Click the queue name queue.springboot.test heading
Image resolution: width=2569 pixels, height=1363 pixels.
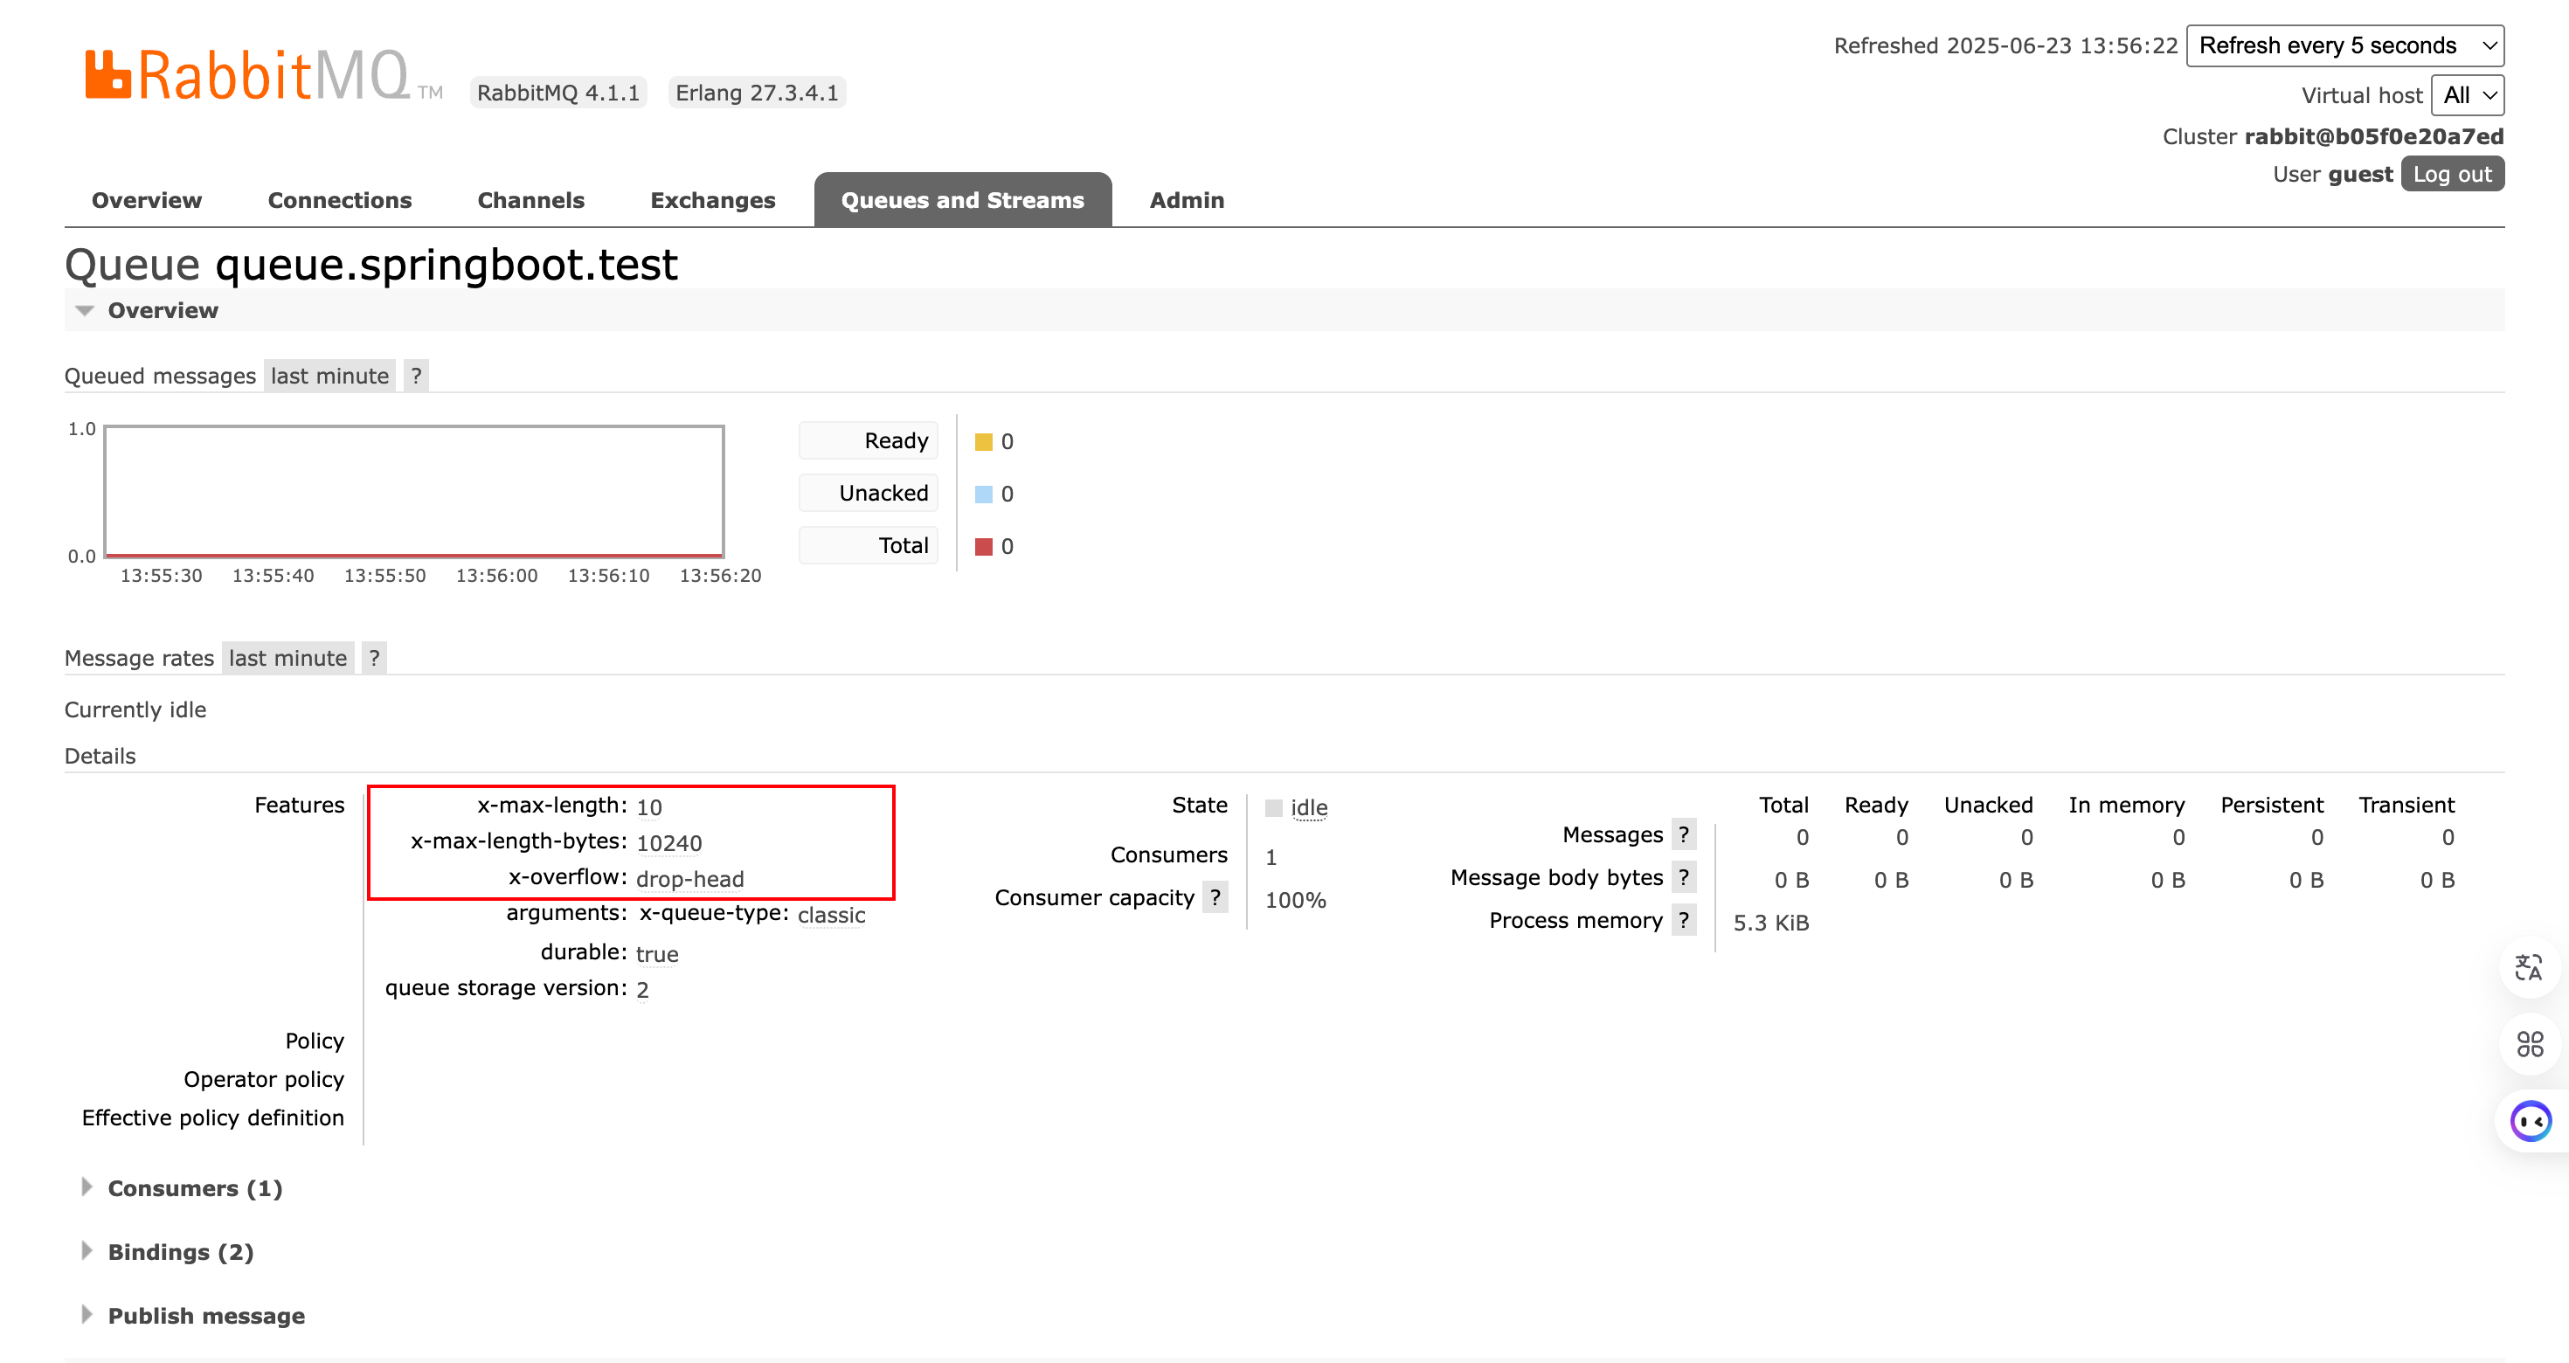447,264
